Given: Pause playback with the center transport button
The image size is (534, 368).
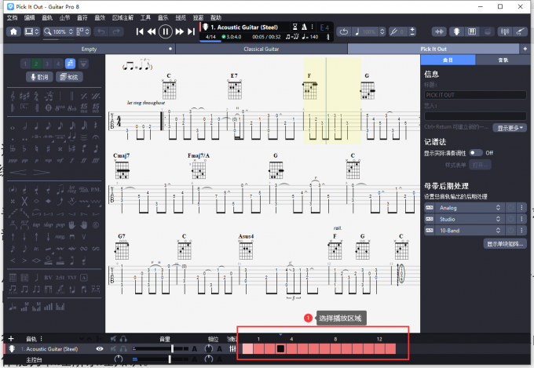Looking at the screenshot, I should (x=165, y=31).
